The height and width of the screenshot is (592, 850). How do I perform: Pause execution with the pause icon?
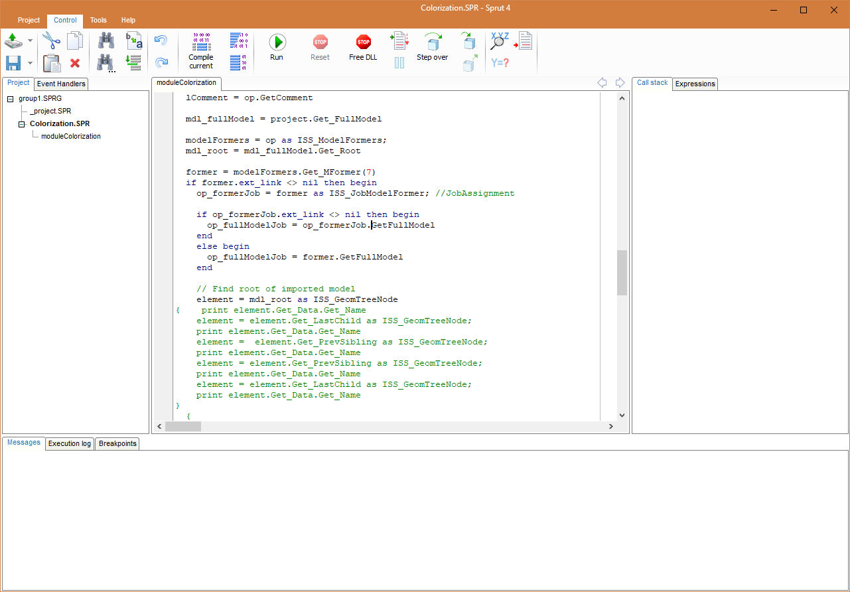click(x=399, y=63)
